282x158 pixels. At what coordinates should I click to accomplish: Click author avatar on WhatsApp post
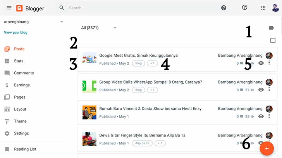pyautogui.click(x=269, y=82)
